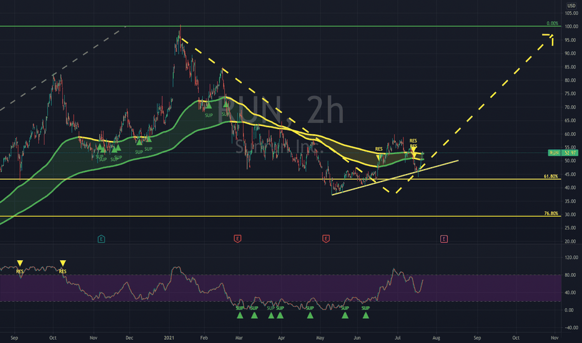Click the USD currency label on price axis
Image resolution: width=582 pixels, height=343 pixels.
[571, 6]
